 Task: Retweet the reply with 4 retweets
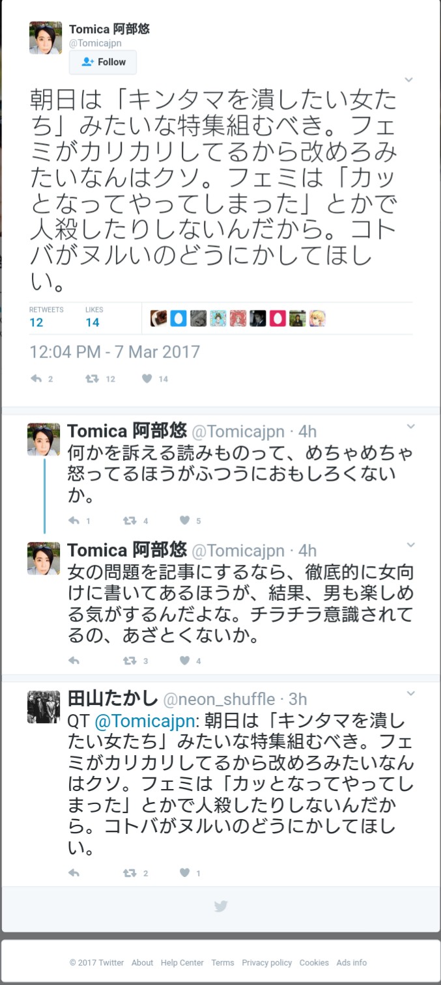click(130, 521)
